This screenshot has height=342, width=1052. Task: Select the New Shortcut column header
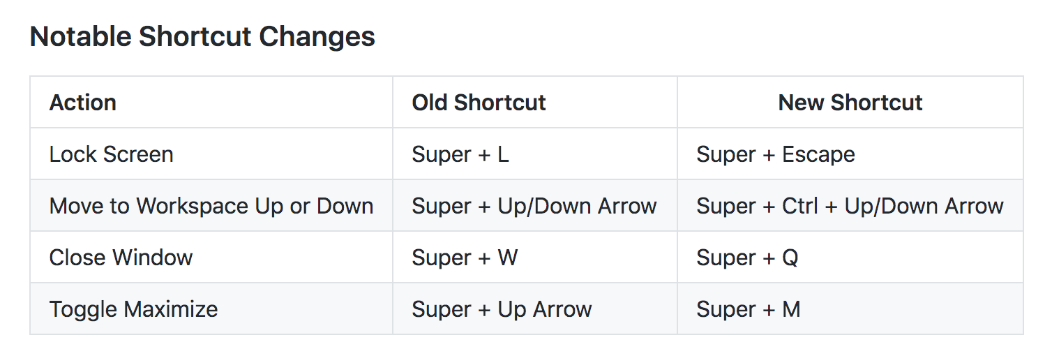(850, 102)
